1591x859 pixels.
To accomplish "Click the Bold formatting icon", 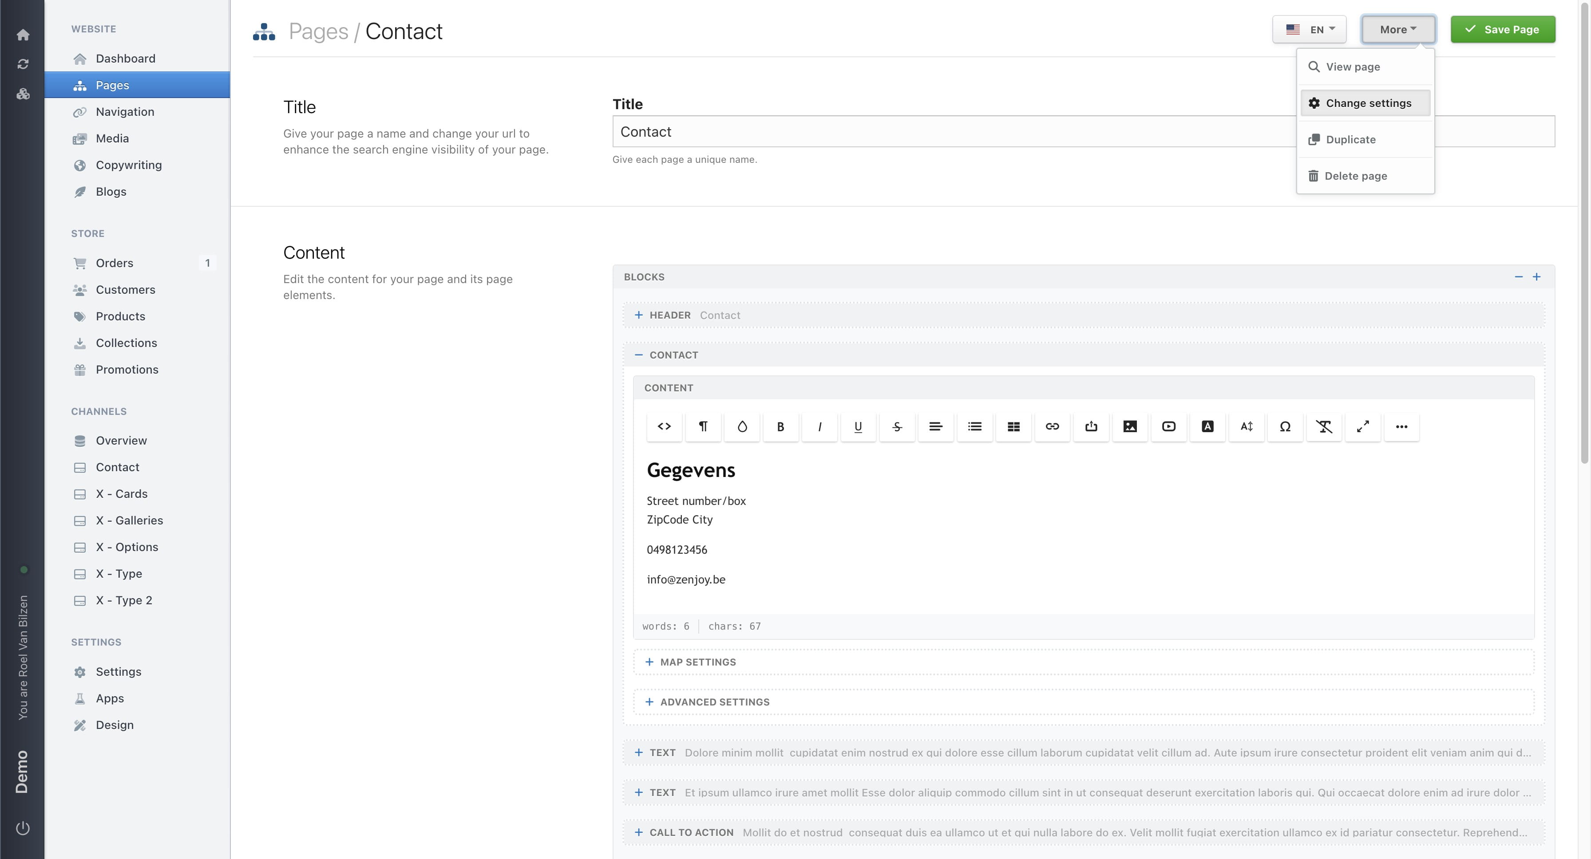I will click(x=780, y=426).
